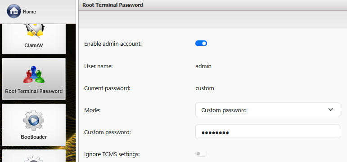Go to Home via its text label
Screen dimensions: 347x162
point(29,12)
